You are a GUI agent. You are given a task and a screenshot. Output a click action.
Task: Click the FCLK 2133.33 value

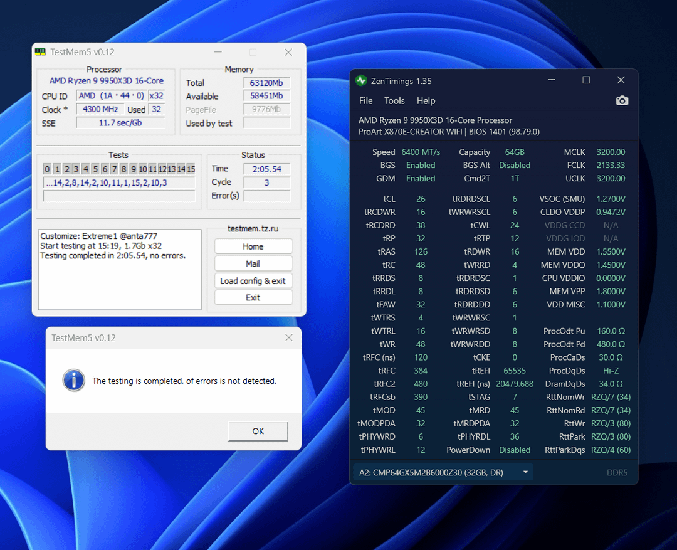pyautogui.click(x=611, y=165)
